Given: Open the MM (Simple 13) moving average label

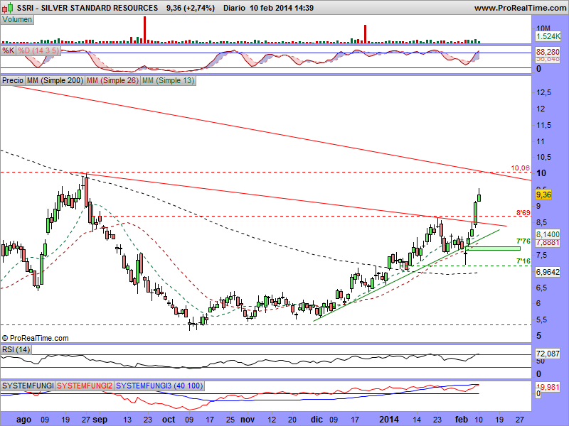Looking at the screenshot, I should tap(168, 80).
